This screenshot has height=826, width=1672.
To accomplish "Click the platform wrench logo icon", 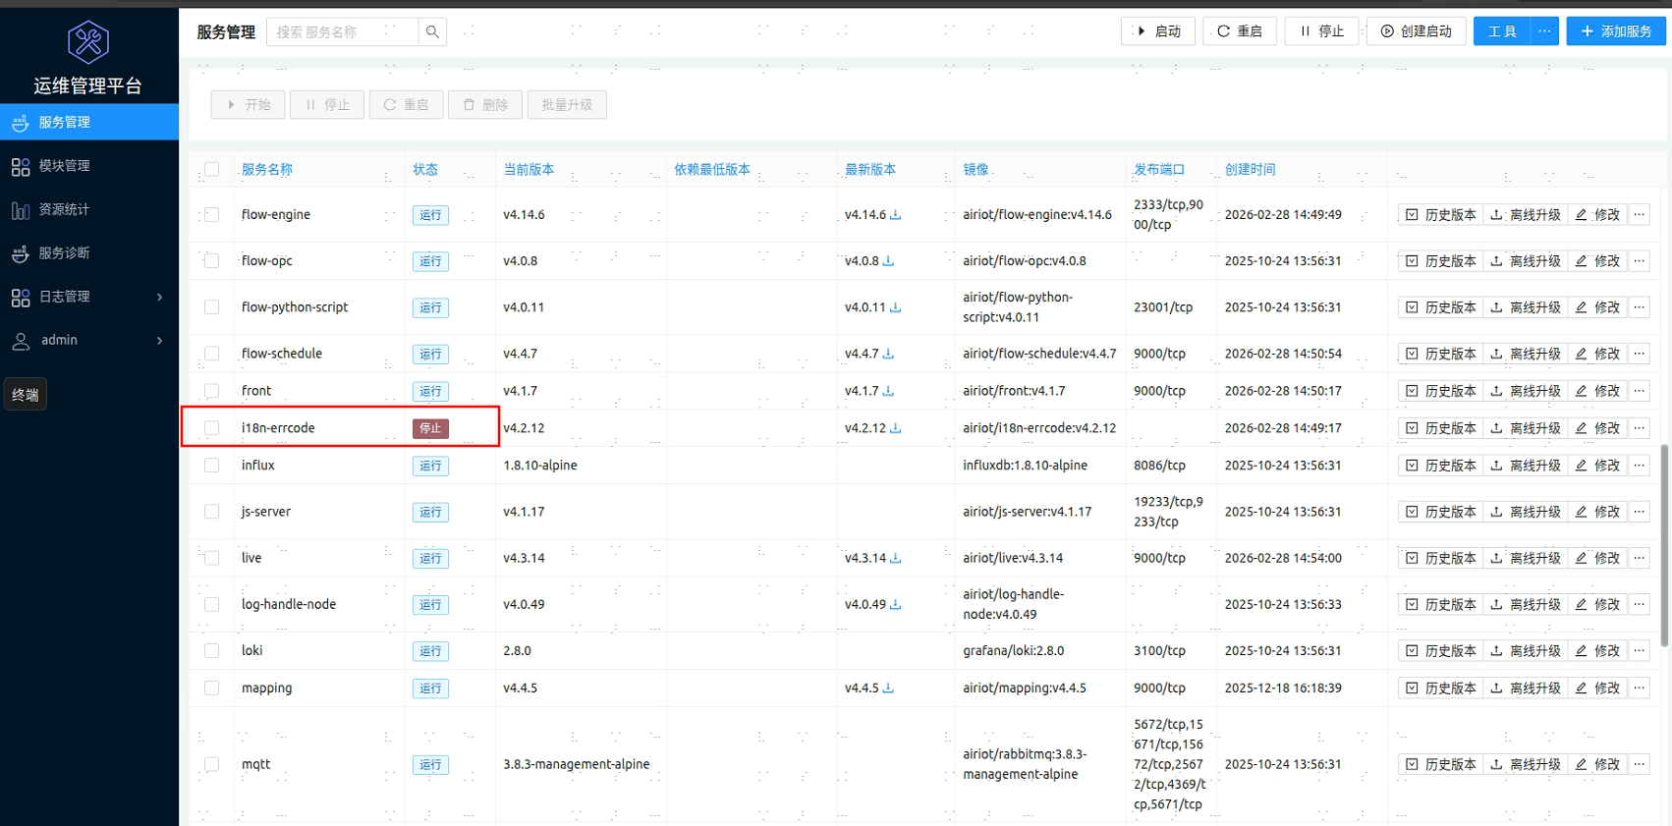I will point(88,42).
